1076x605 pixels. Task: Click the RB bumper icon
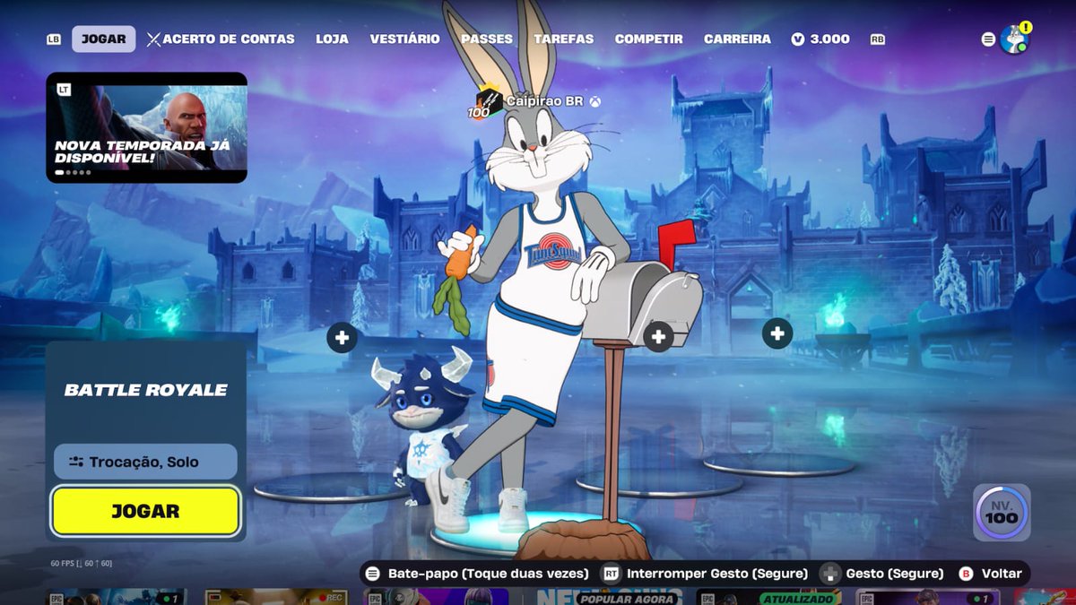pos(877,39)
